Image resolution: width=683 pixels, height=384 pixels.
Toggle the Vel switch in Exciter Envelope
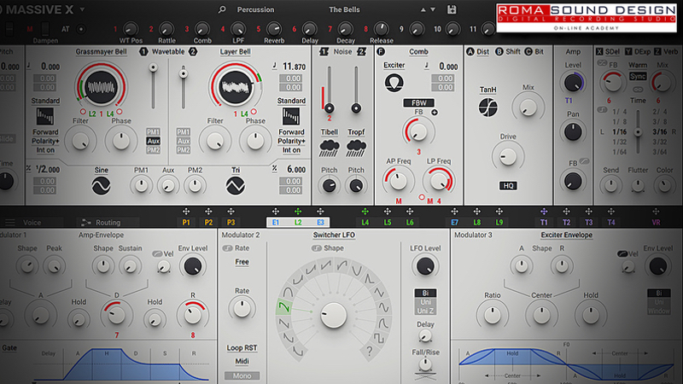[x=622, y=253]
